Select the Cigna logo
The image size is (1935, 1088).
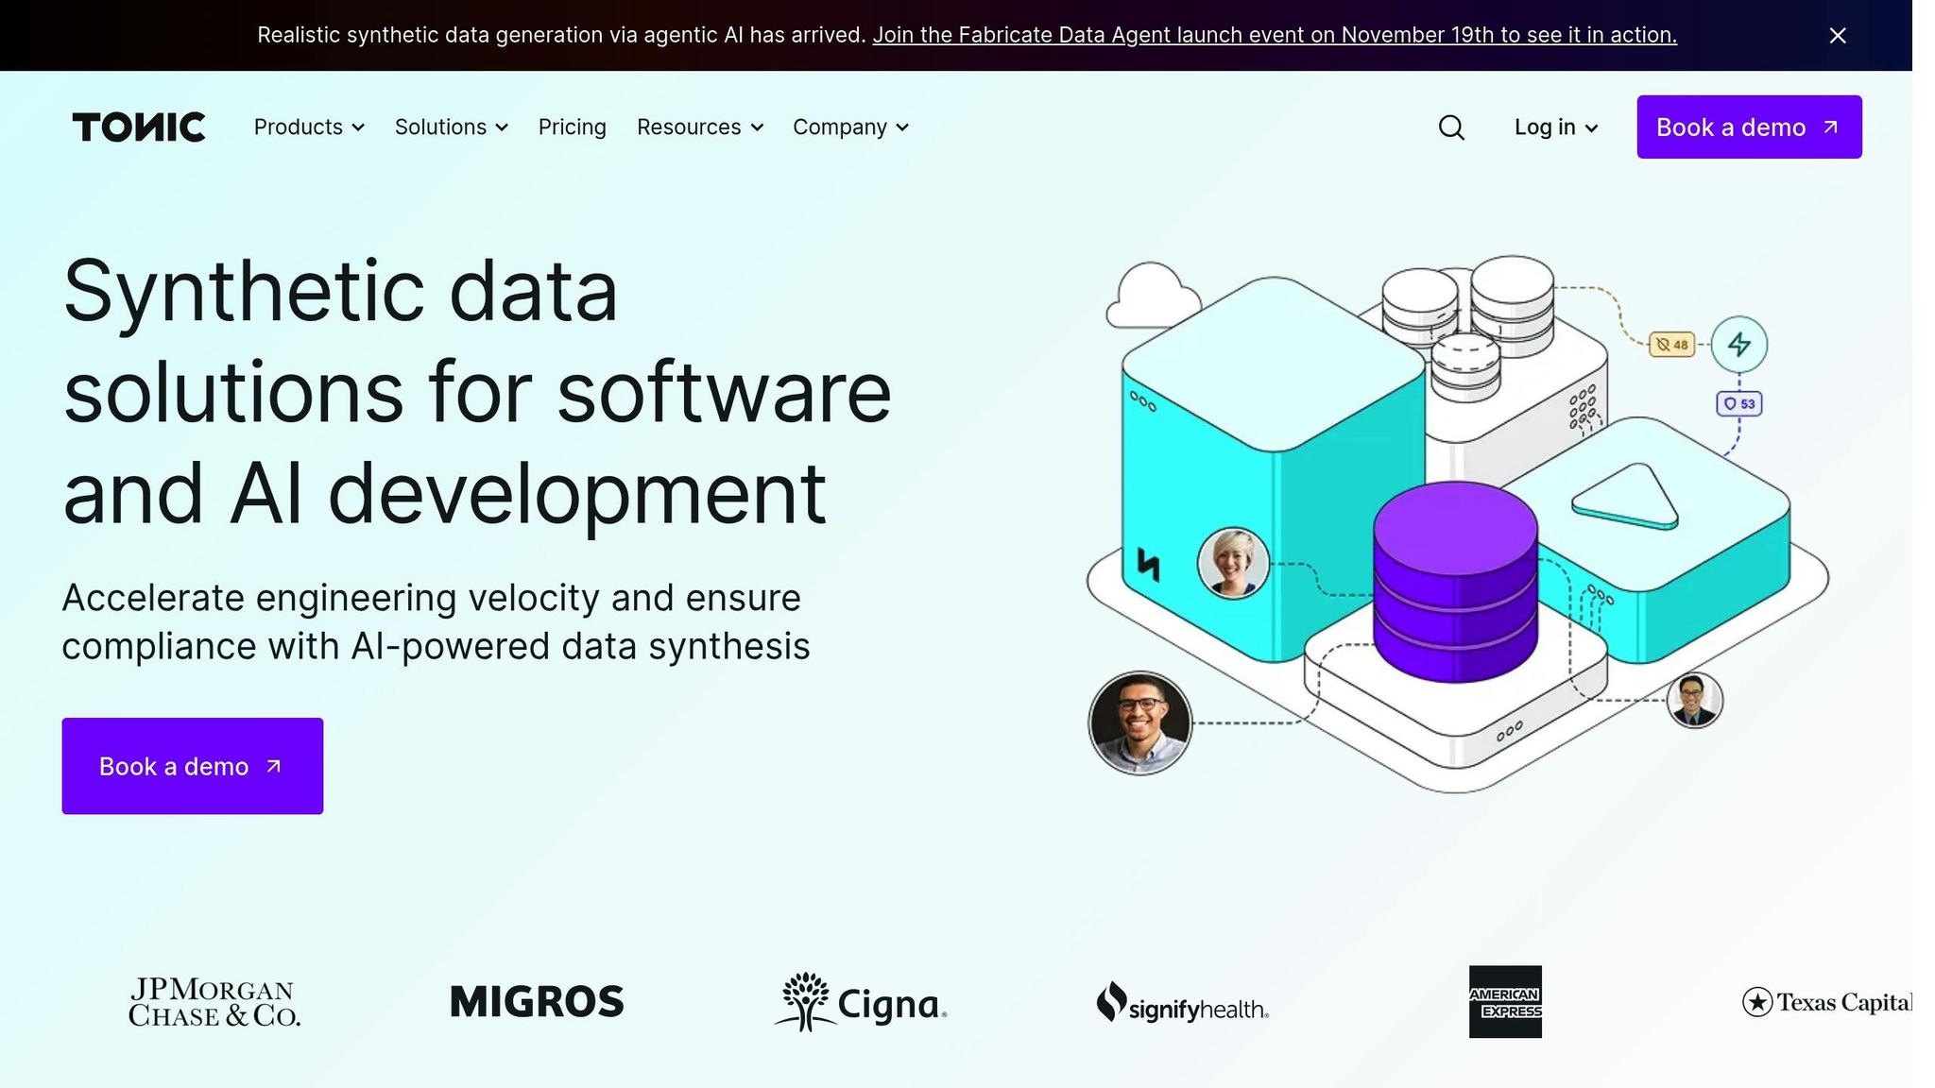point(860,1003)
